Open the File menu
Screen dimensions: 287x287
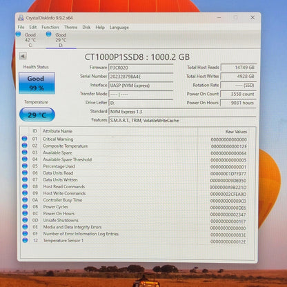click(x=21, y=27)
